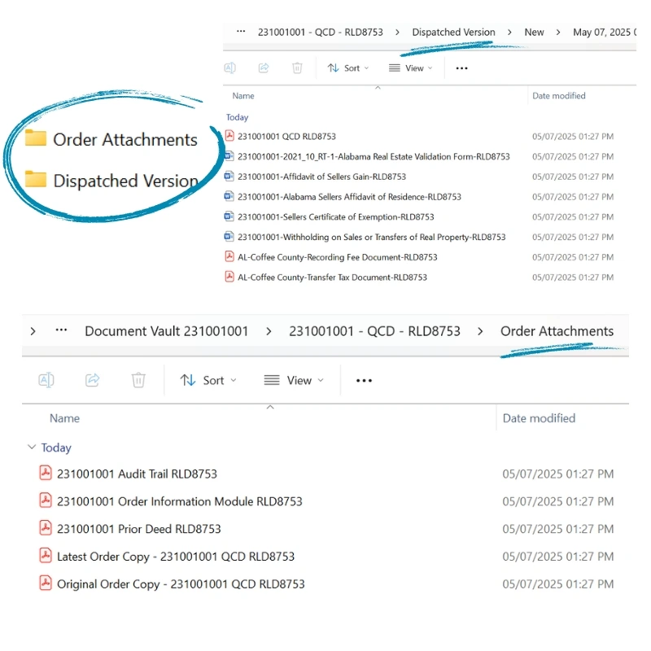Click the New breadcrumb segment

click(534, 33)
